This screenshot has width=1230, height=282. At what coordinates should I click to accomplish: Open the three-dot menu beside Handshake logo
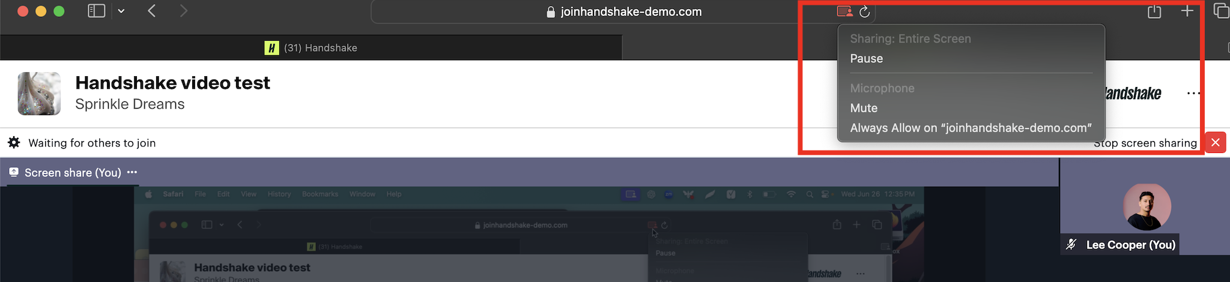pos(1193,94)
